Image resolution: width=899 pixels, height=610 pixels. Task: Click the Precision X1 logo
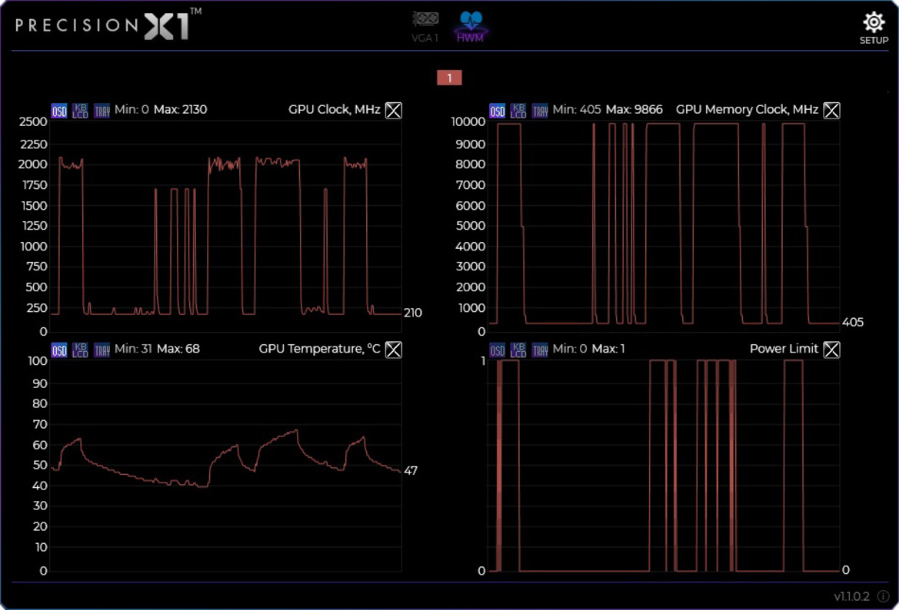coord(108,25)
